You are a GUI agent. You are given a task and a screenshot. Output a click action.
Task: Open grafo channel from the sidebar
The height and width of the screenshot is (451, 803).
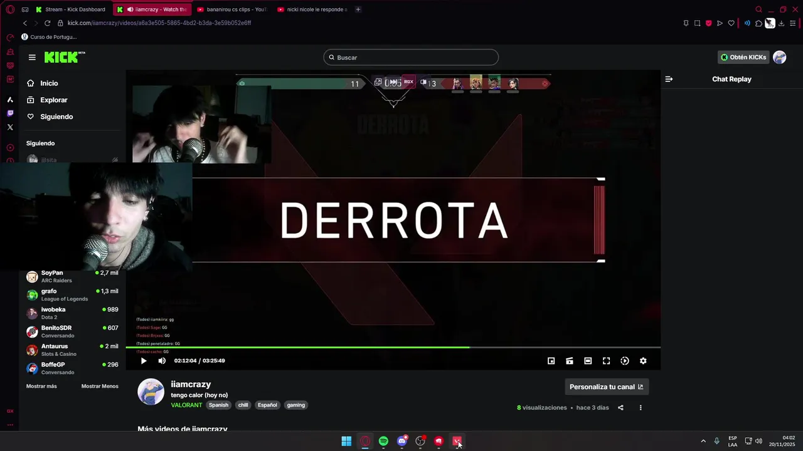pos(72,294)
